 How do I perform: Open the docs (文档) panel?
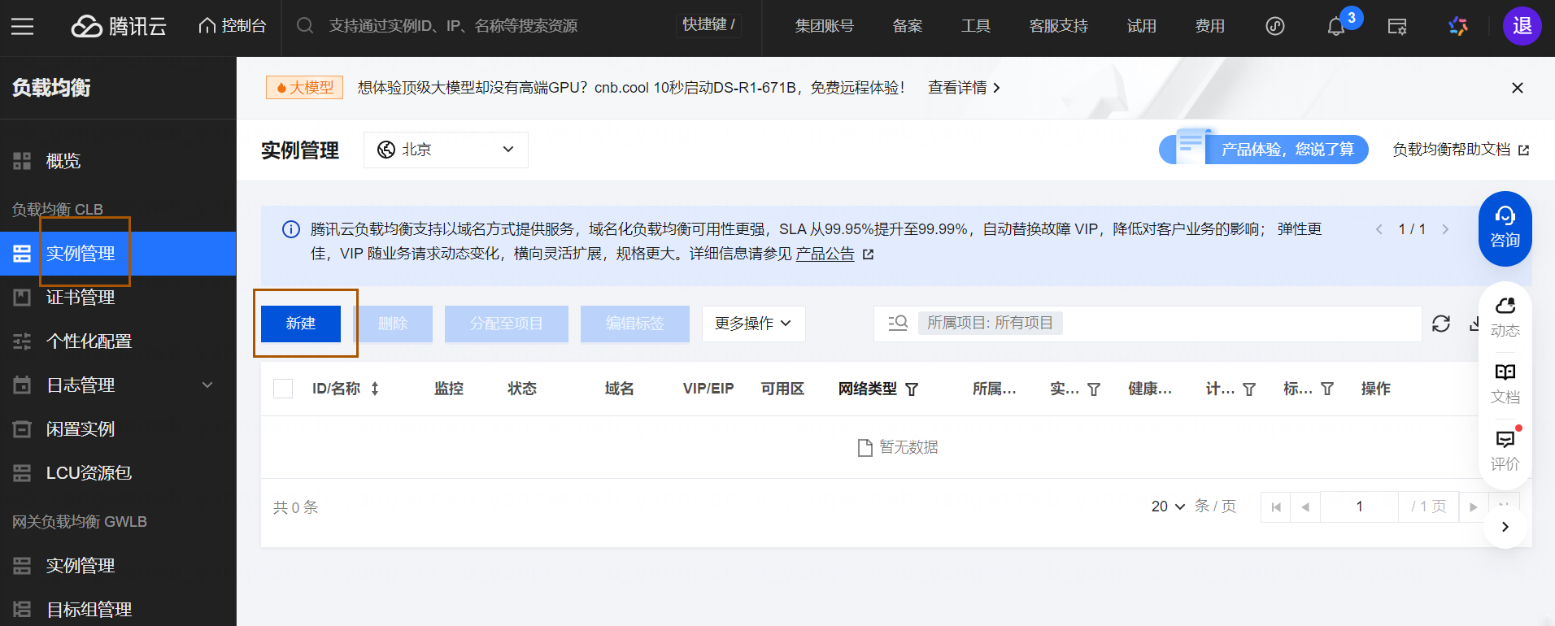pos(1505,384)
